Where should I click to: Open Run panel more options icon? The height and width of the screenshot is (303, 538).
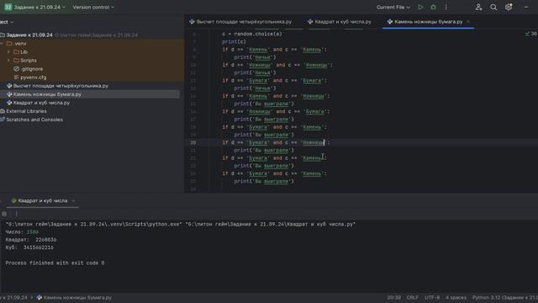(16, 214)
